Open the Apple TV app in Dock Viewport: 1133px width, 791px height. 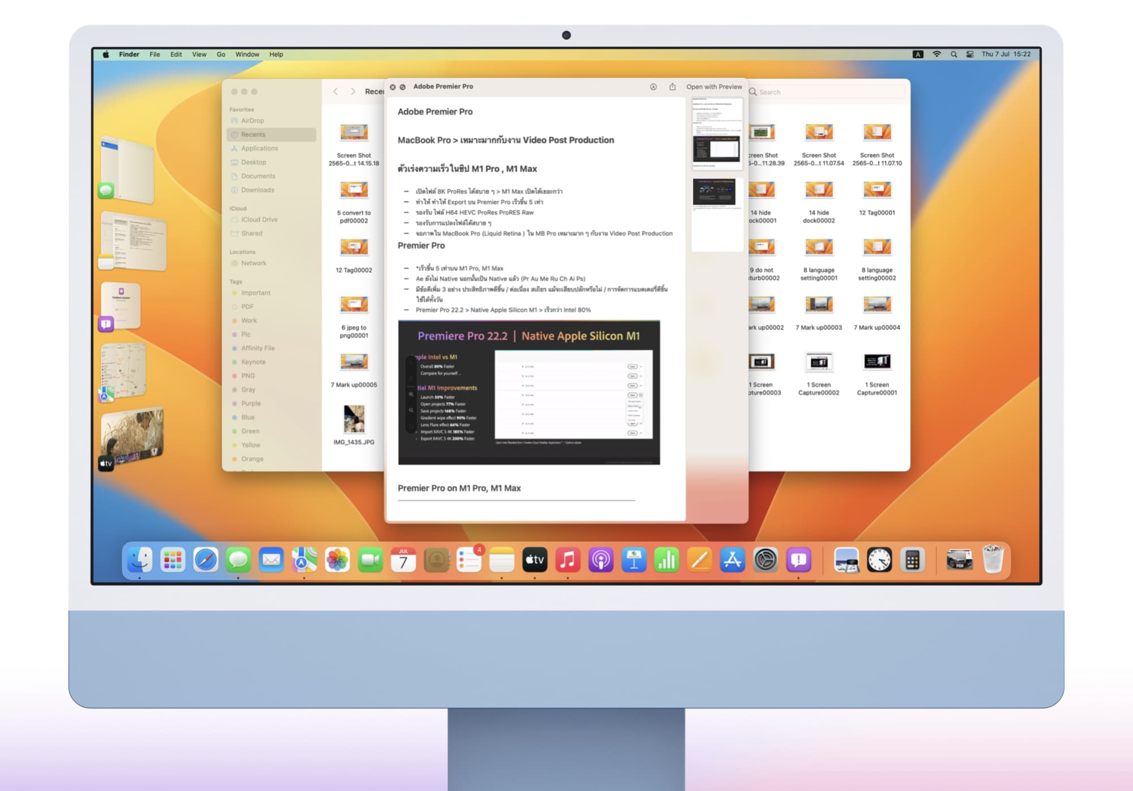[x=534, y=561]
